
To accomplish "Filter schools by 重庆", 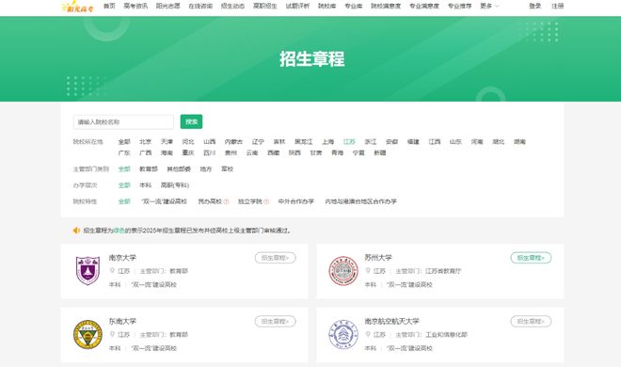I will 188,152.
